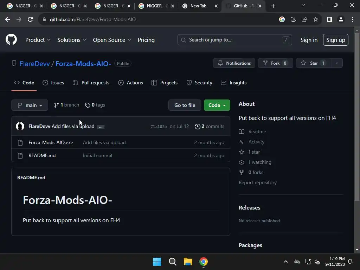The width and height of the screenshot is (360, 270).
Task: Expand the Product menu
Action: (x=38, y=40)
